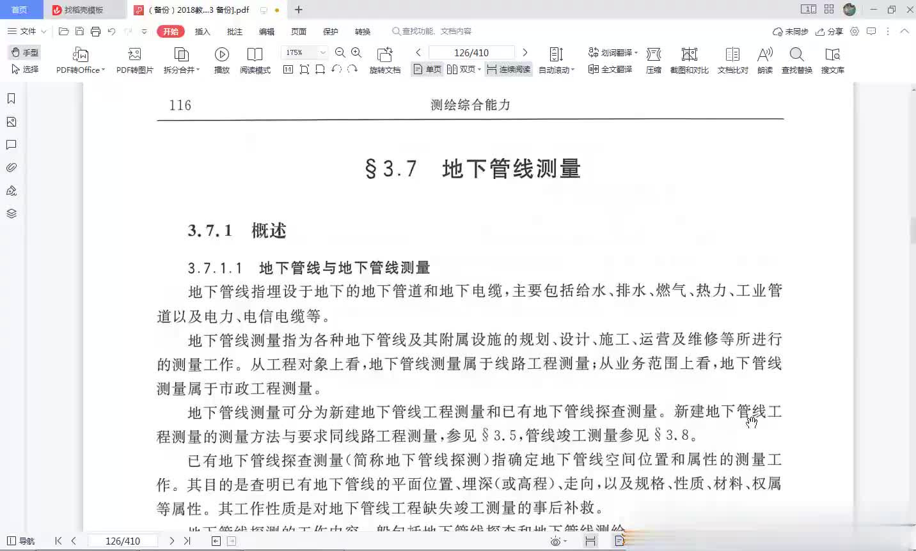Click the 朗读 read aloud icon
Screen dimensions: 916x551
coord(764,55)
